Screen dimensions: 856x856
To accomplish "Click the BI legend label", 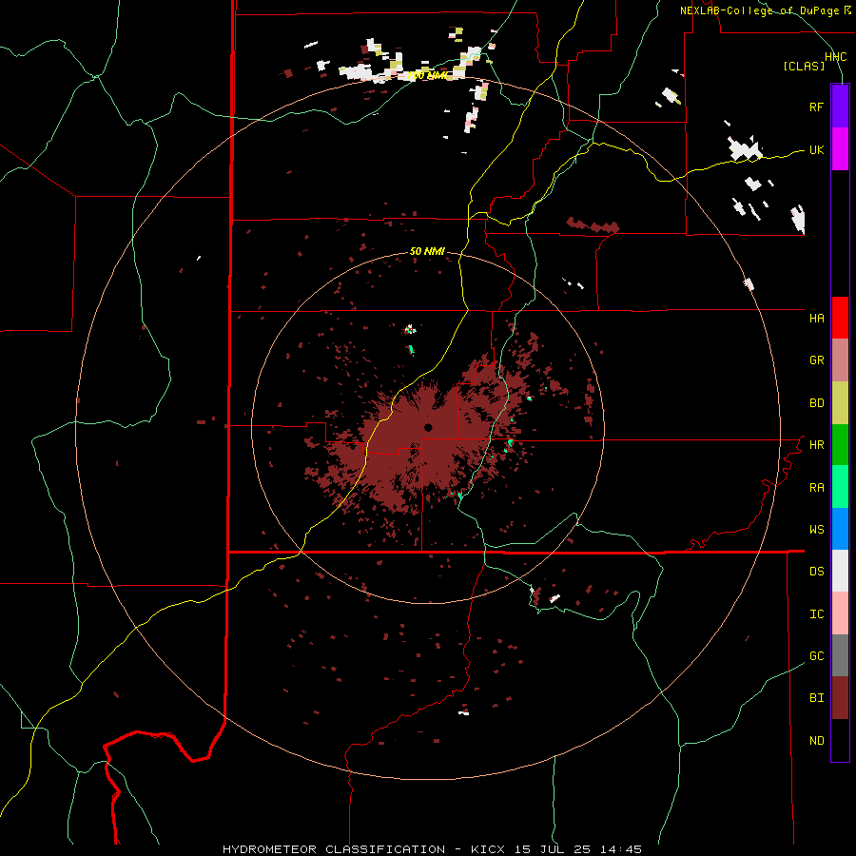I will click(816, 698).
